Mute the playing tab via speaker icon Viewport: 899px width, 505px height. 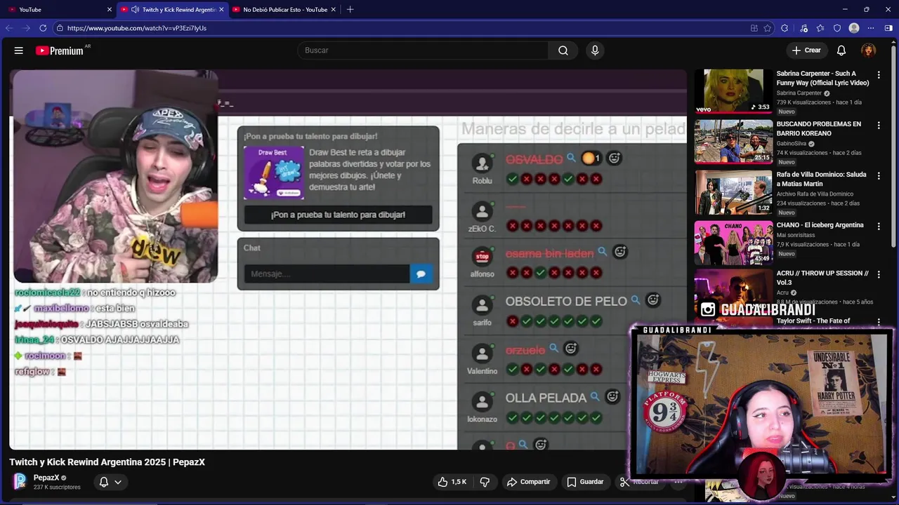pyautogui.click(x=135, y=10)
